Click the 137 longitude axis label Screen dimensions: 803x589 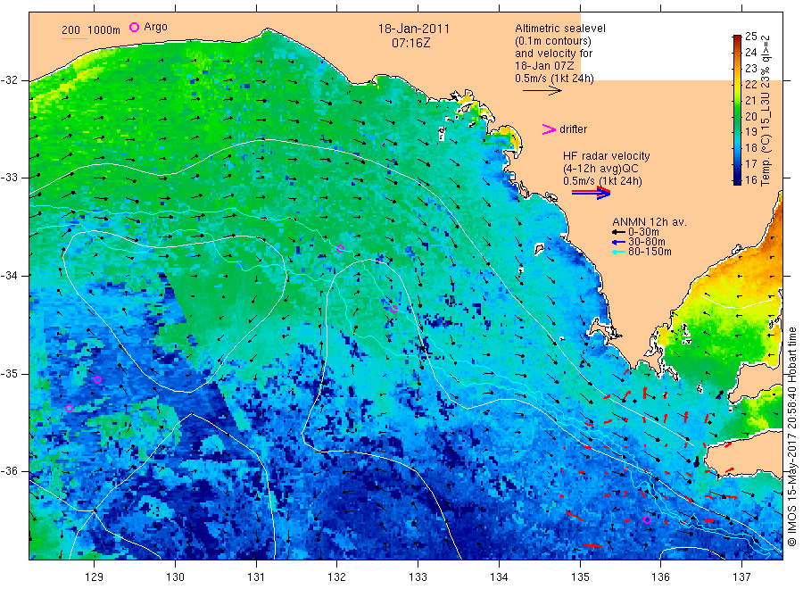741,577
